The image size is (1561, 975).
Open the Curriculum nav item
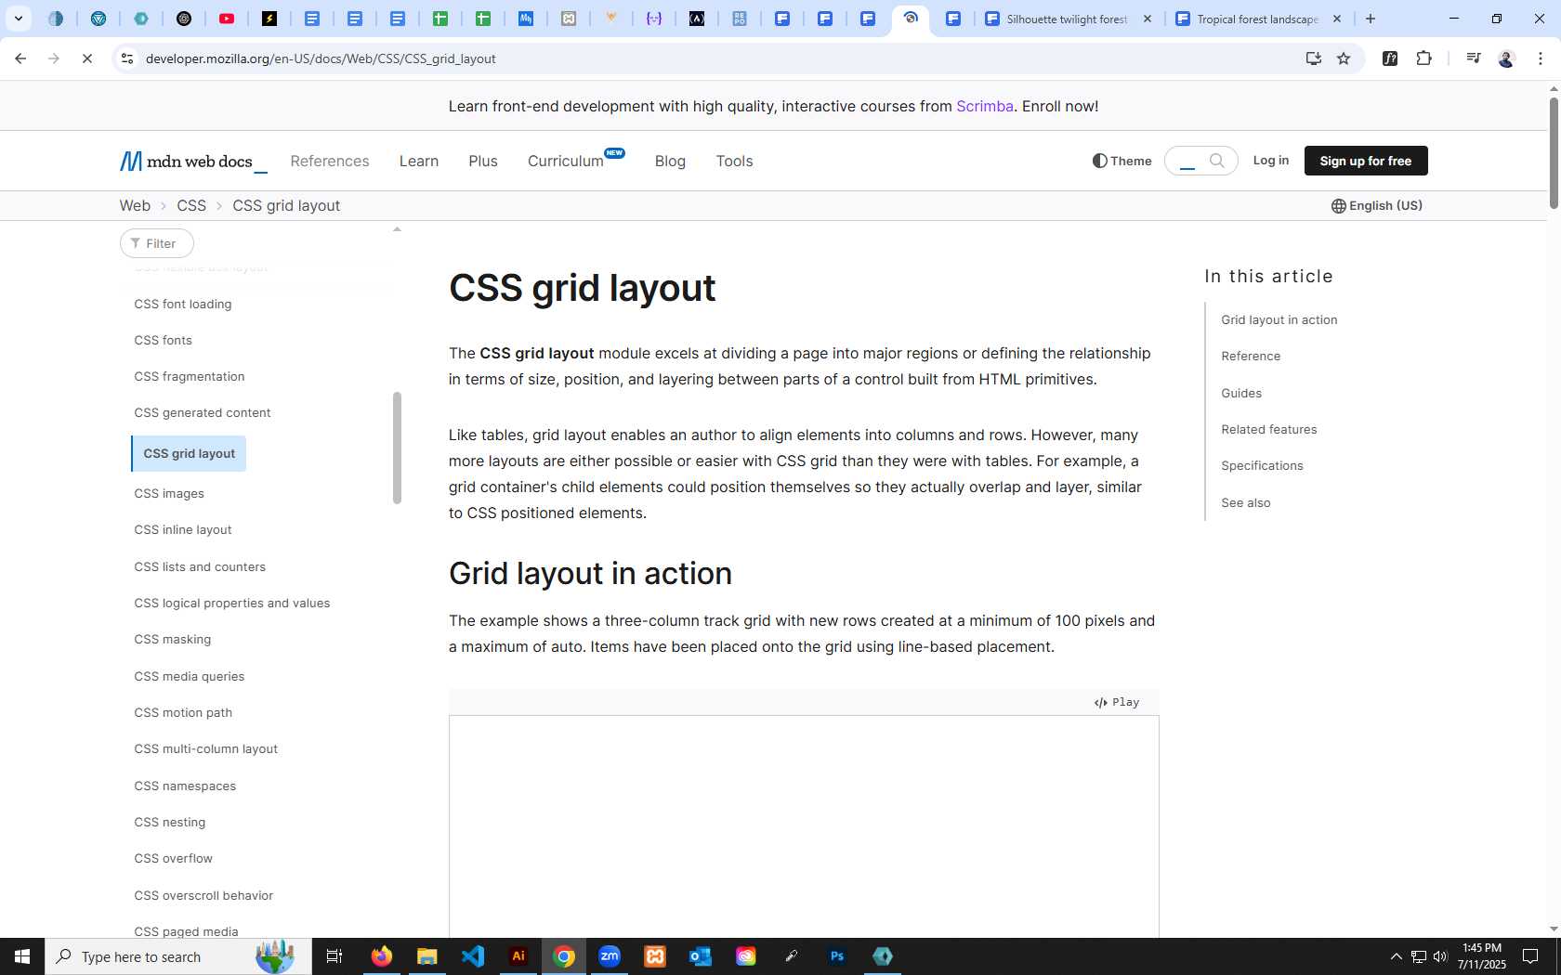click(576, 161)
